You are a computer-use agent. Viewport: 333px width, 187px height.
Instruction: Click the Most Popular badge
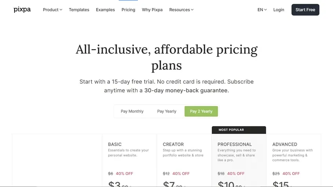231,130
